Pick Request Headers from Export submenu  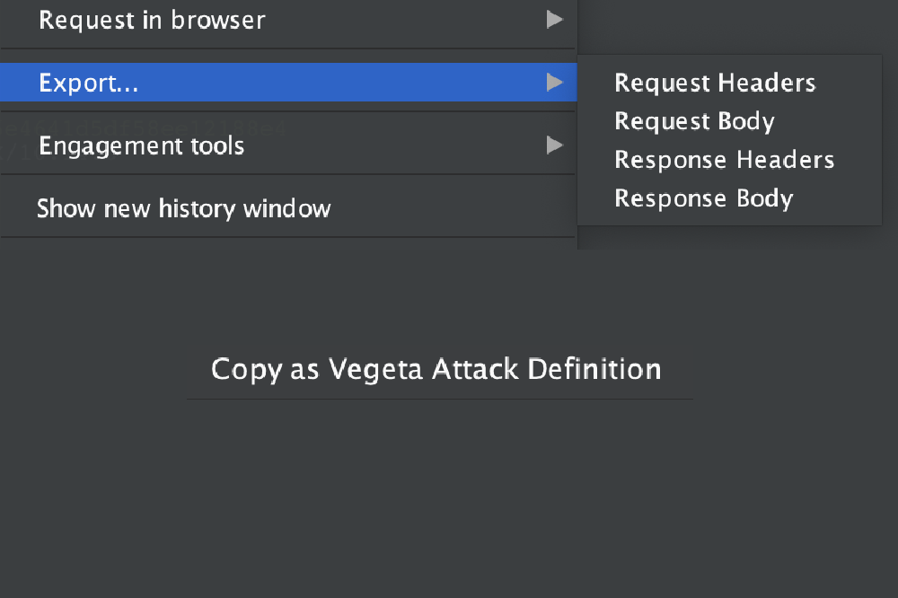[715, 84]
